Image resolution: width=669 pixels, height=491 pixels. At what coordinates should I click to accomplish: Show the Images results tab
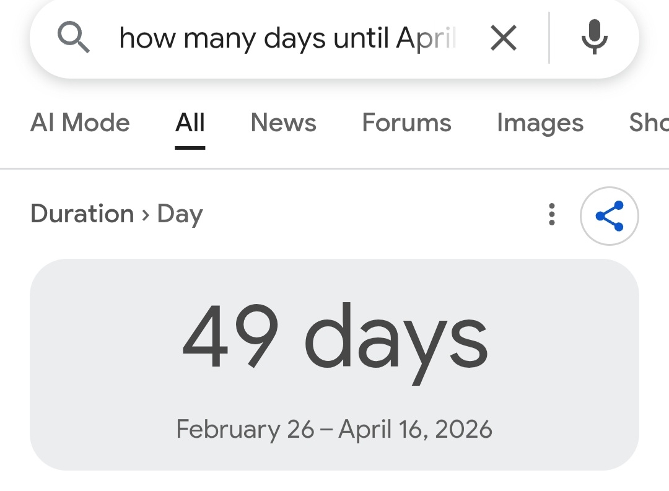click(540, 123)
